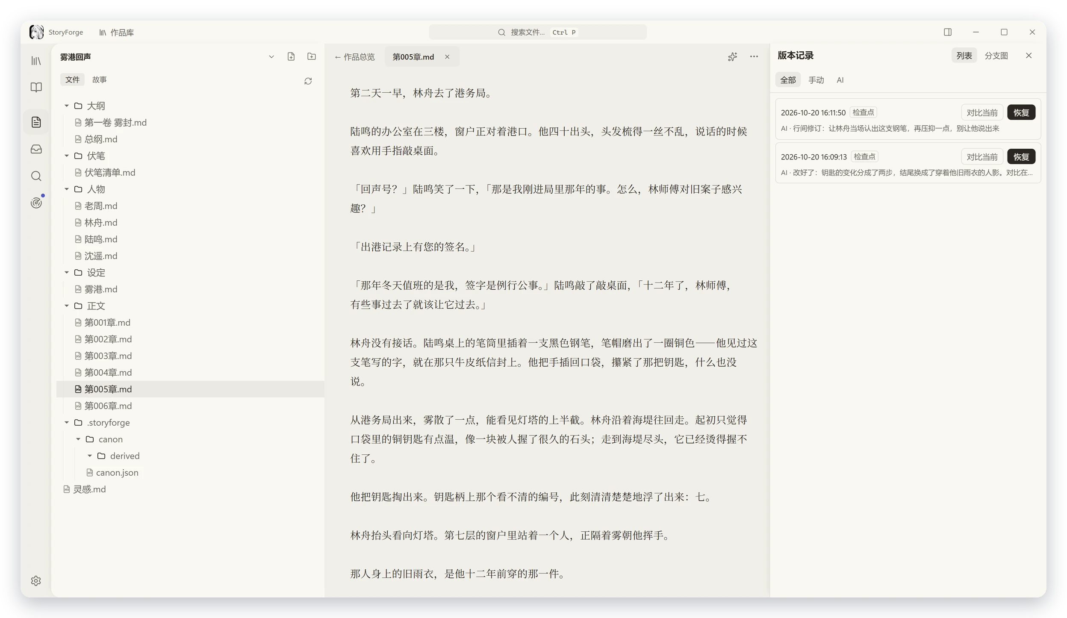This screenshot has width=1067, height=618.
Task: Click the AI sparkle icon in editor toolbar
Action: coord(732,56)
